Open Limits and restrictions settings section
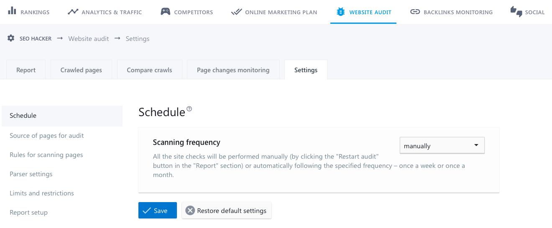This screenshot has width=552, height=228. [42, 193]
